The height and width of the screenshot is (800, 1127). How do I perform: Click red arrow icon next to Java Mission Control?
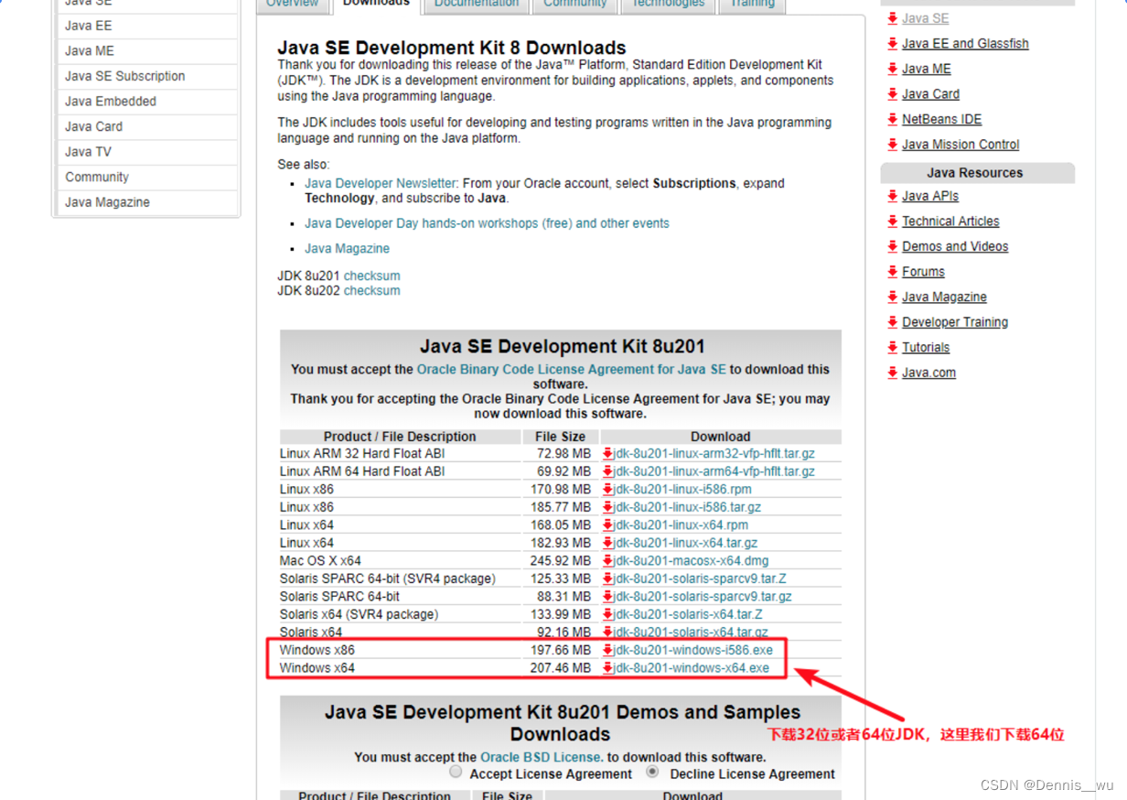pyautogui.click(x=893, y=144)
